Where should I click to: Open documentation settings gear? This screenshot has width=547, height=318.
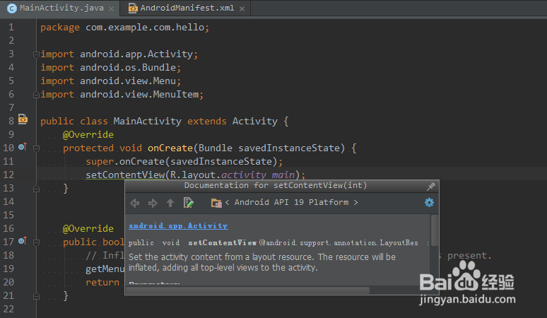[x=429, y=203]
